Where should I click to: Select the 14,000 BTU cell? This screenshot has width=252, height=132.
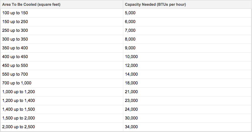(x=187, y=74)
